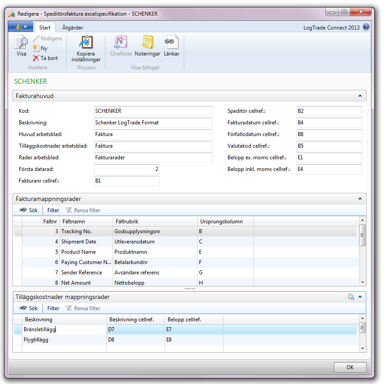Select the Shipment Date row
384x384 pixels.
tap(185, 242)
